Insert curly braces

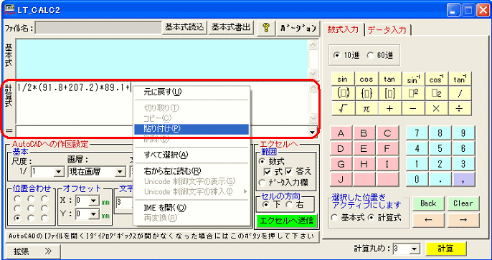pos(366,93)
